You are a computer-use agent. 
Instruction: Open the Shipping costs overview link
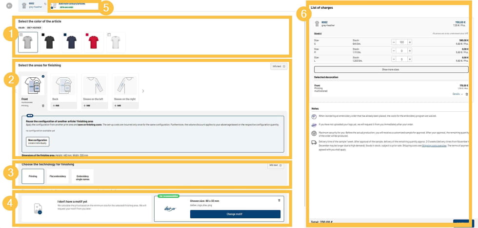pyautogui.click(x=434, y=146)
